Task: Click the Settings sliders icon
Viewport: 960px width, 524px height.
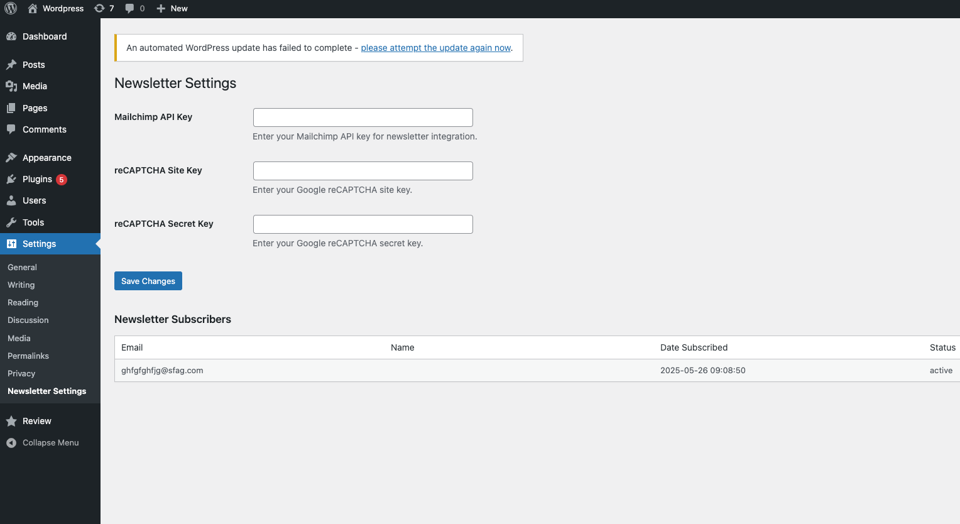Action: pyautogui.click(x=11, y=244)
